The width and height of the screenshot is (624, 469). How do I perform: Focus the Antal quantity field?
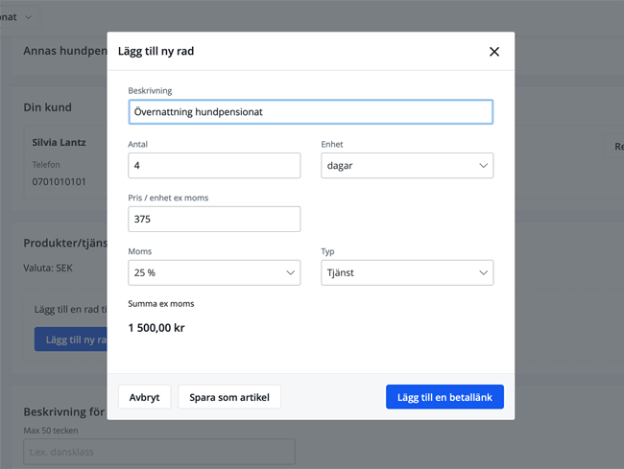(x=214, y=165)
